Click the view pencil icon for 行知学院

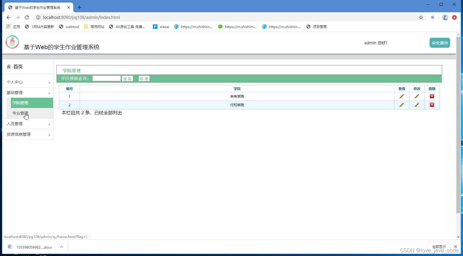click(x=402, y=105)
